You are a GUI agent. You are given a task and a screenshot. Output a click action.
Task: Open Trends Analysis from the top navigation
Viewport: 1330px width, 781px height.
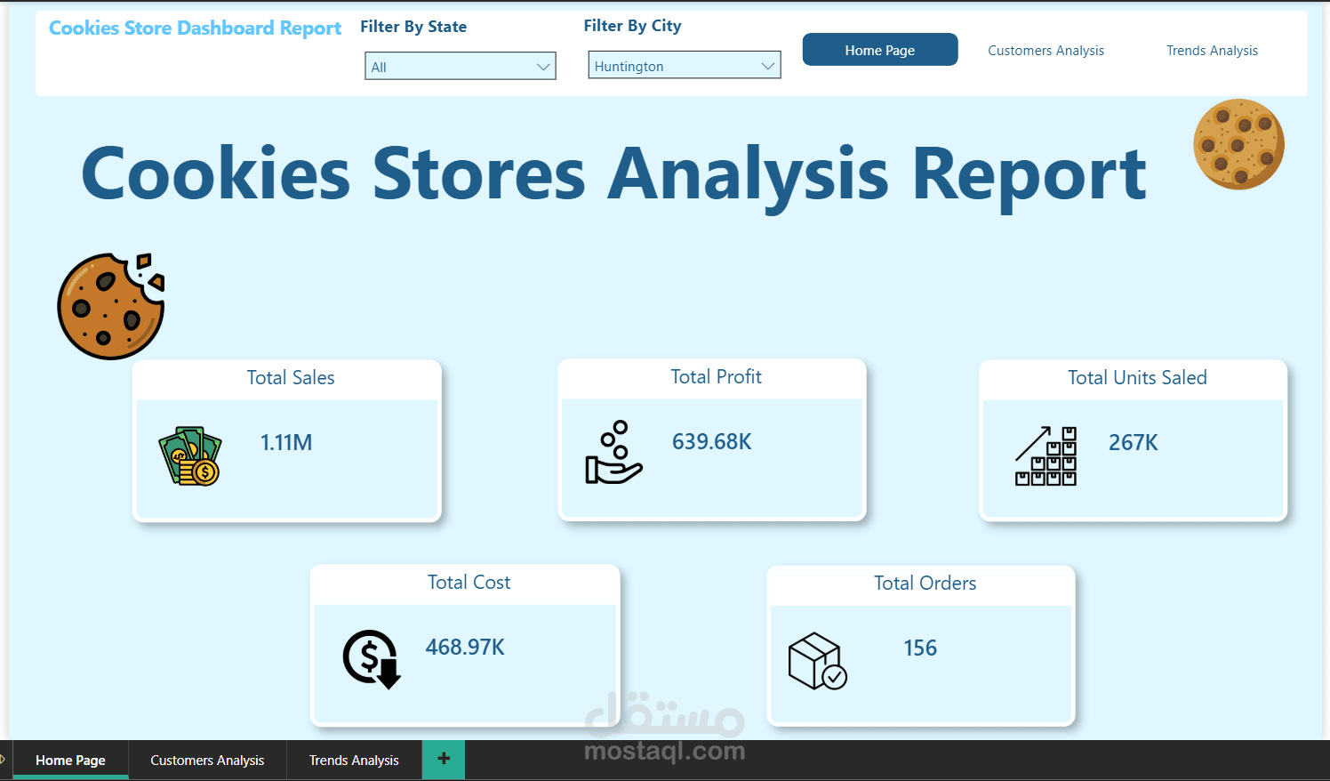(x=1212, y=50)
